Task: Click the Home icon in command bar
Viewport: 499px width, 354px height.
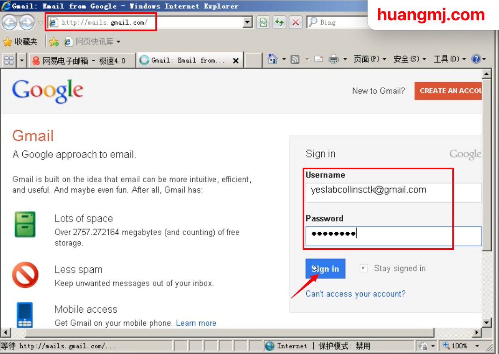Action: (273, 59)
